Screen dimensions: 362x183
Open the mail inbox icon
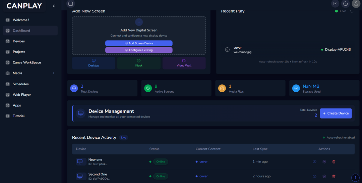tap(335, 4)
